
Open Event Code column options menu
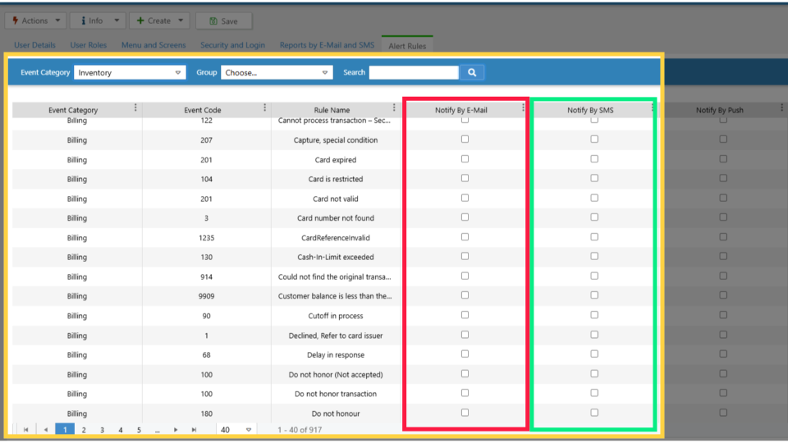264,108
